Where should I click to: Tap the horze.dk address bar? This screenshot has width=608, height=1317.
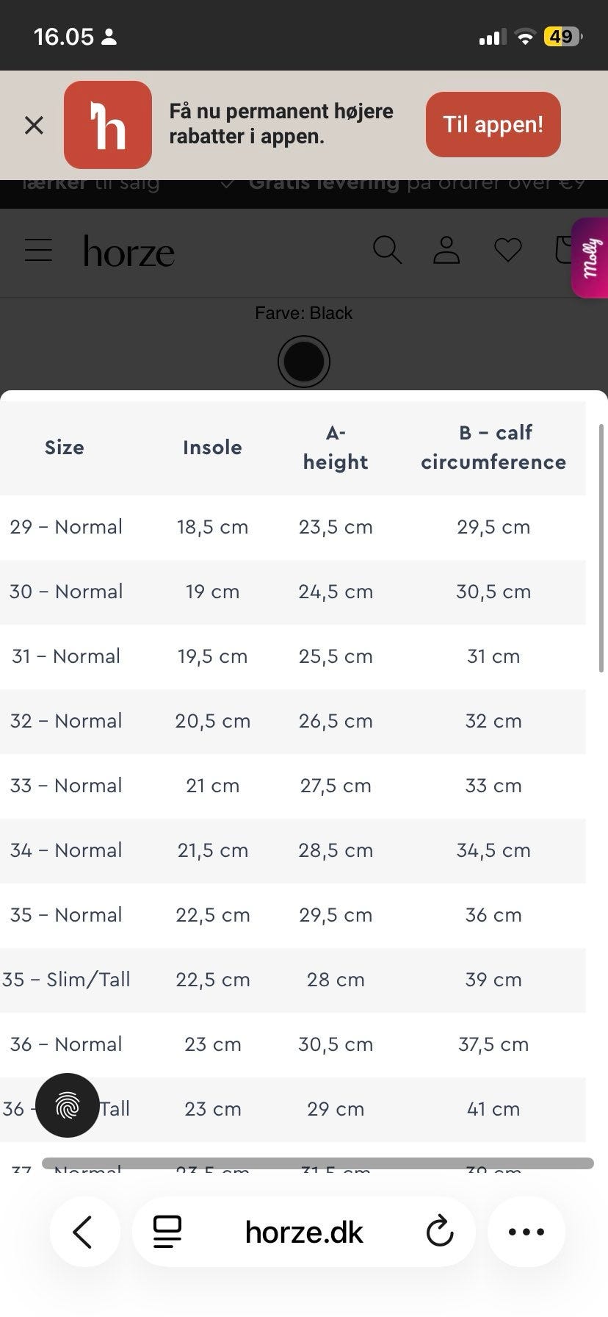tap(304, 1232)
